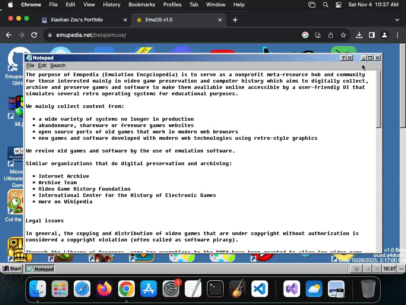406x305 pixels.
Task: Reload the EmuOS page
Action: tap(34, 35)
